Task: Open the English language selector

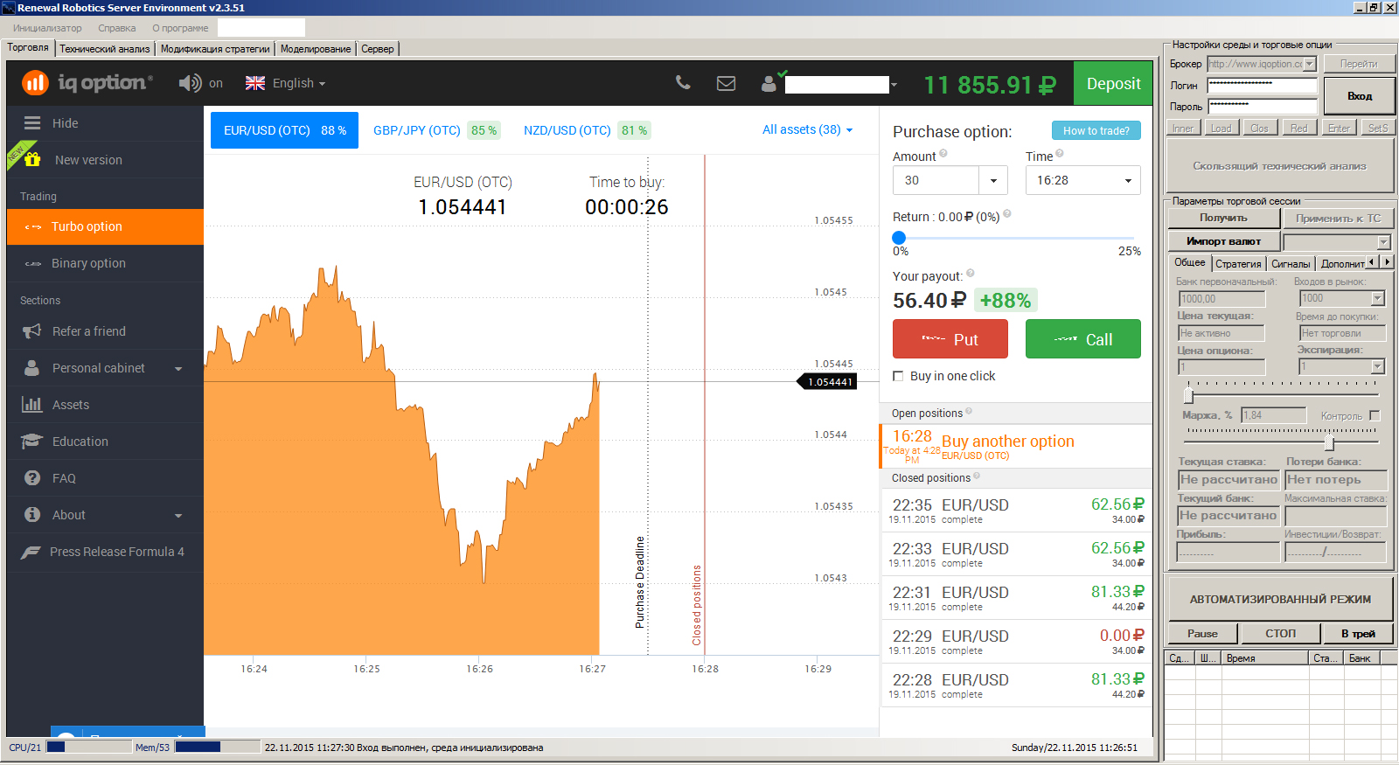Action: [x=285, y=83]
